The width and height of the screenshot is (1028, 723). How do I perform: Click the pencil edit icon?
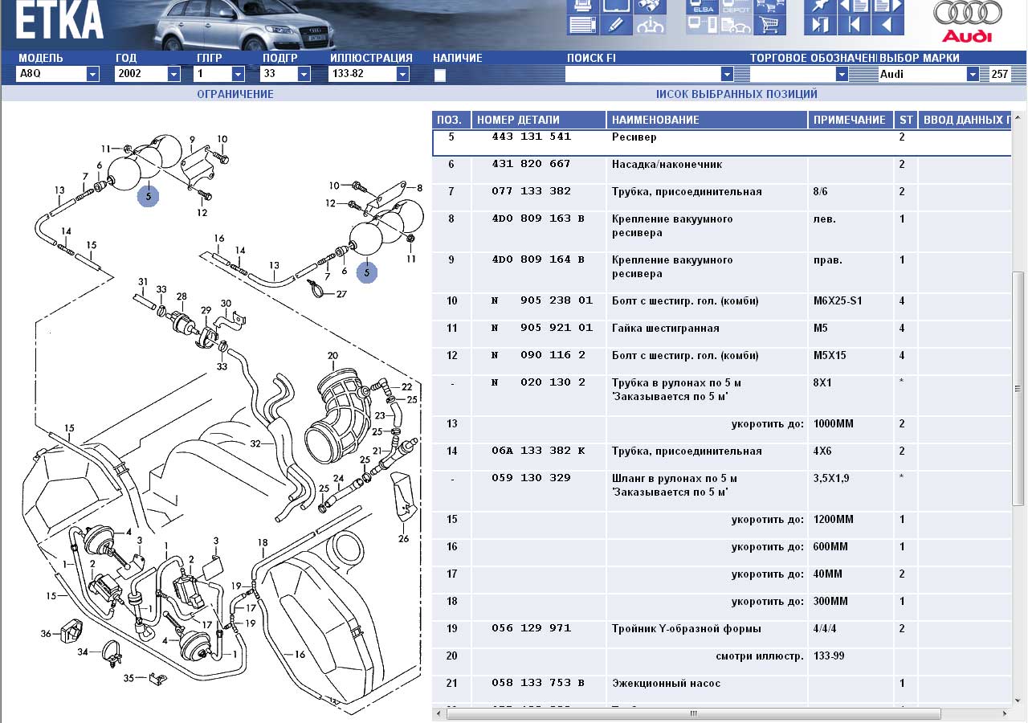(x=616, y=25)
